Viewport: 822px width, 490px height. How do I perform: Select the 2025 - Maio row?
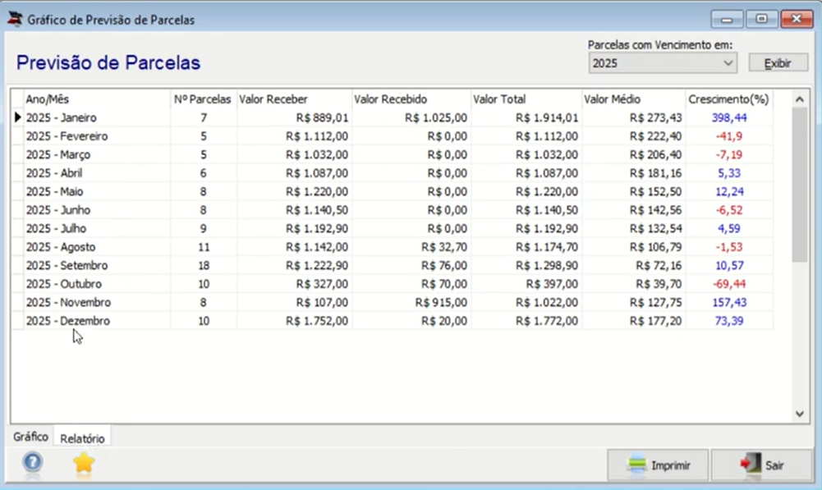click(393, 191)
